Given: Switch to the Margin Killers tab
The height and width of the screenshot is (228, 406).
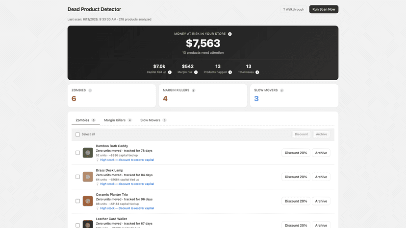Looking at the screenshot, I should 118,120.
